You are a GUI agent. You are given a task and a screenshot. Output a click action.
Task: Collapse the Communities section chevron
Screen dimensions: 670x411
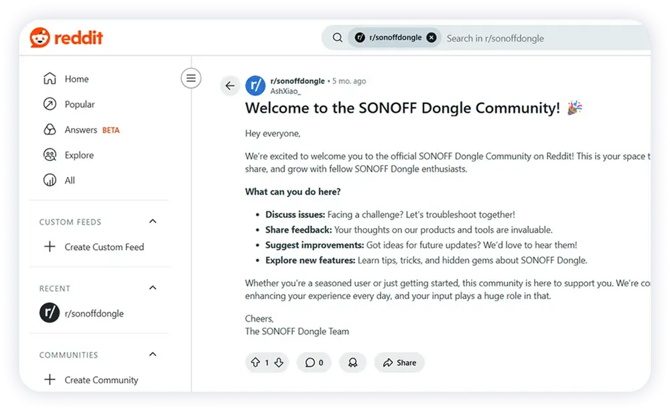(153, 354)
